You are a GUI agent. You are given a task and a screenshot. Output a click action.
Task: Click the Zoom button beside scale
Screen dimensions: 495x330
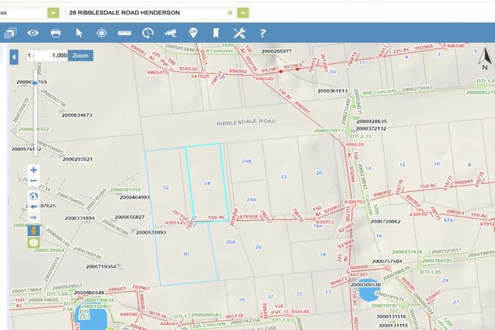(x=81, y=56)
